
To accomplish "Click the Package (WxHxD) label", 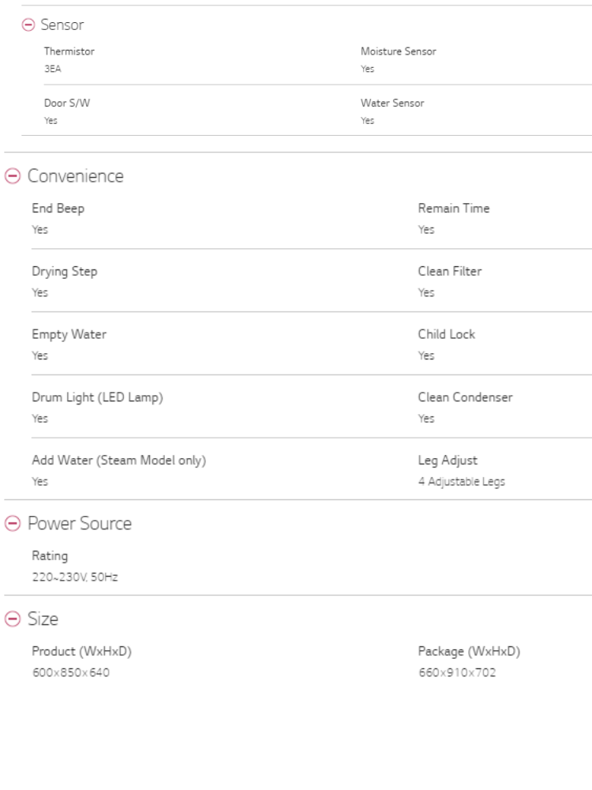I will pos(468,651).
